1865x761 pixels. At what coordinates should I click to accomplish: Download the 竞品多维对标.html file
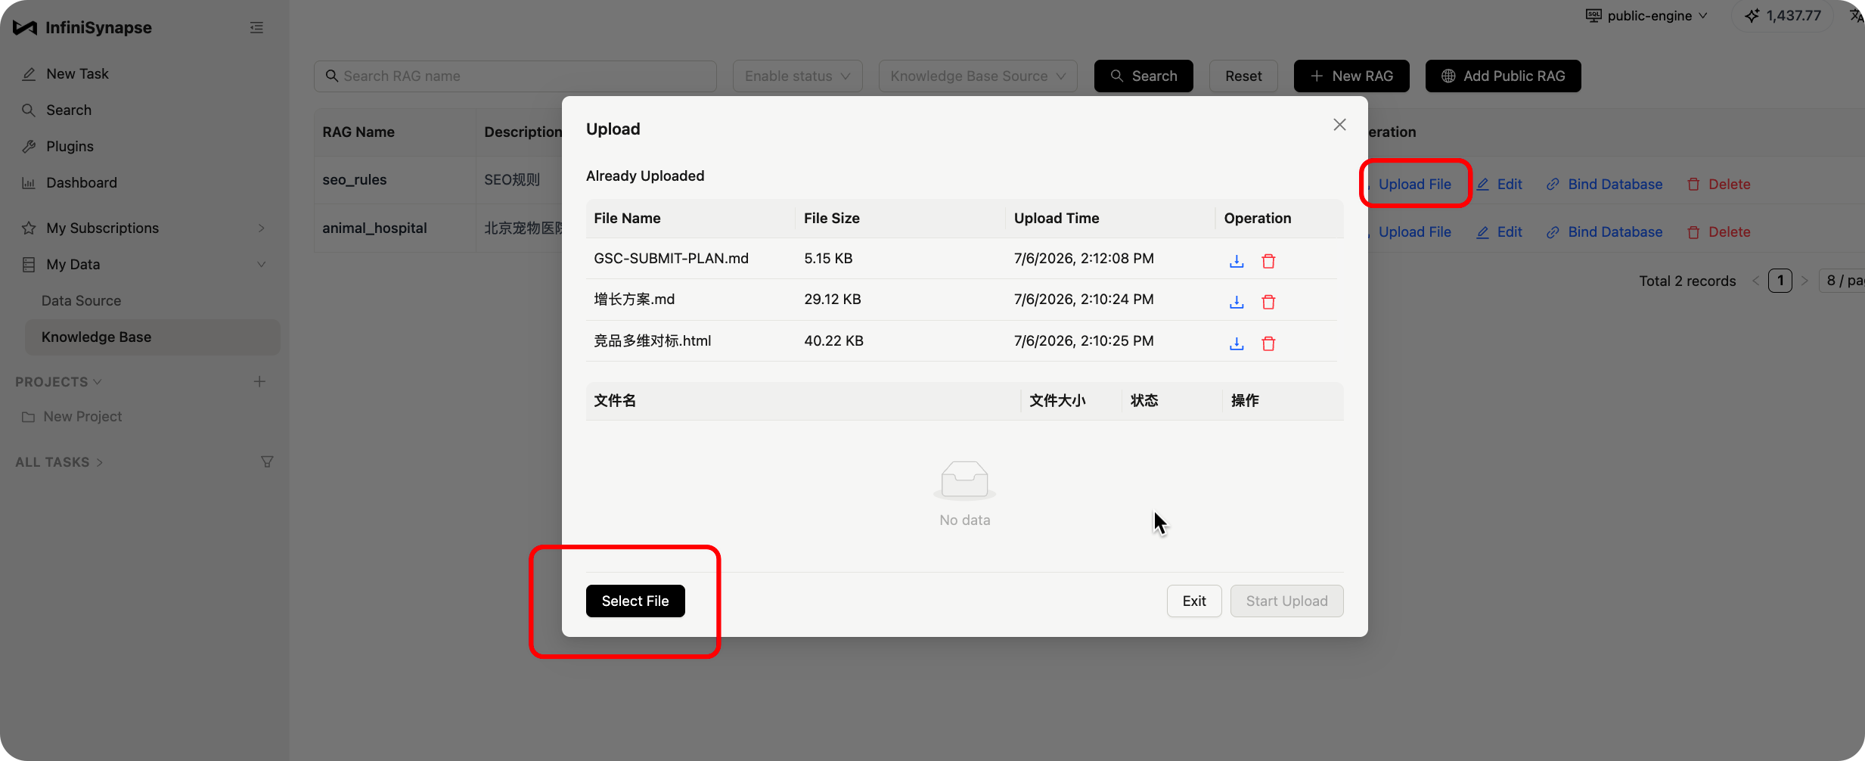1237,343
